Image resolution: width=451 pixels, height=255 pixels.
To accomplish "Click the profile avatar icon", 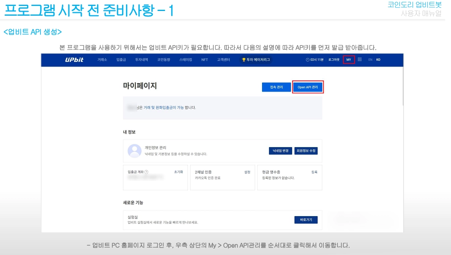I will [135, 151].
